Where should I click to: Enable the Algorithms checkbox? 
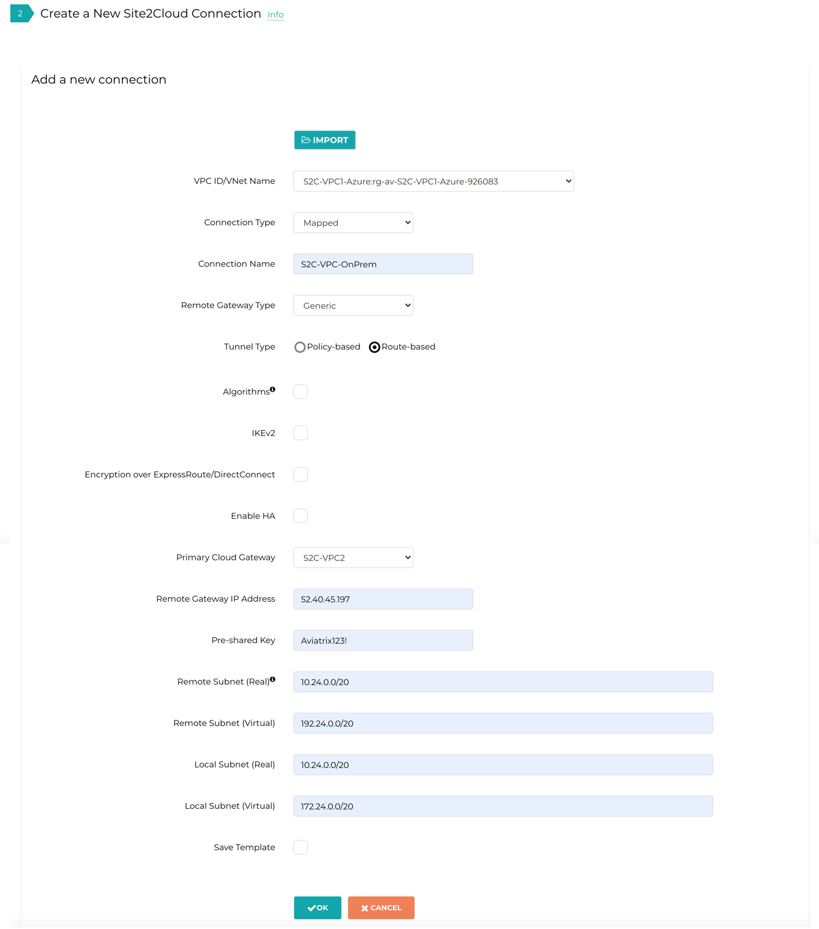click(301, 392)
